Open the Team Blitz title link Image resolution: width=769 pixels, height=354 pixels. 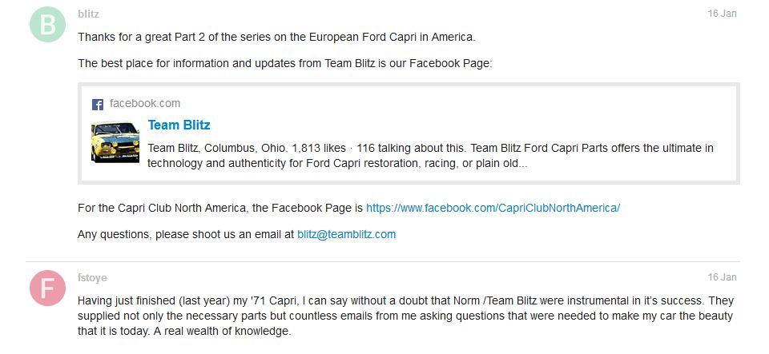[179, 125]
